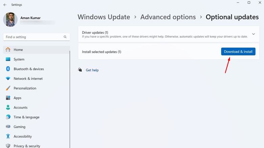Click the Bluetooth & devices icon

click(8, 69)
